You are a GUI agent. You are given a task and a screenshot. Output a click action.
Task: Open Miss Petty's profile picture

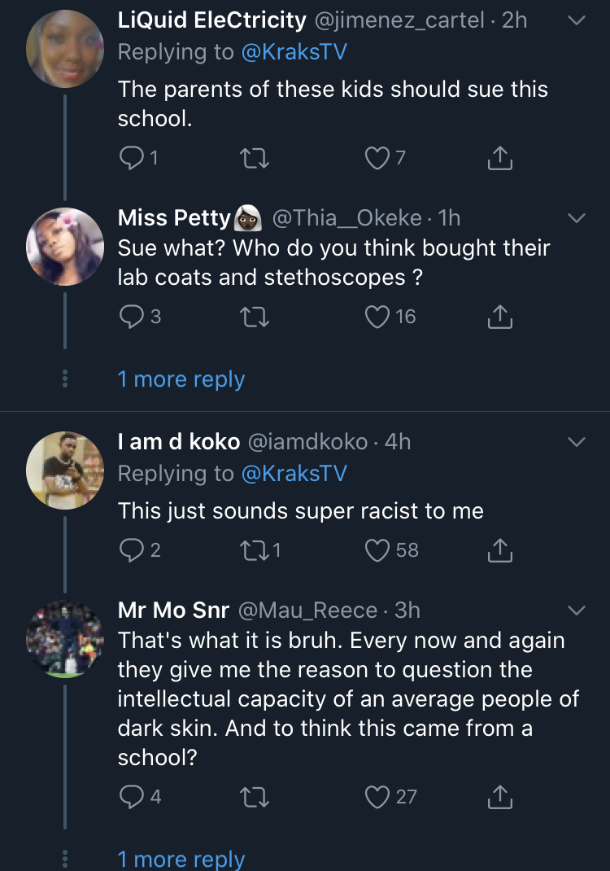tap(65, 246)
